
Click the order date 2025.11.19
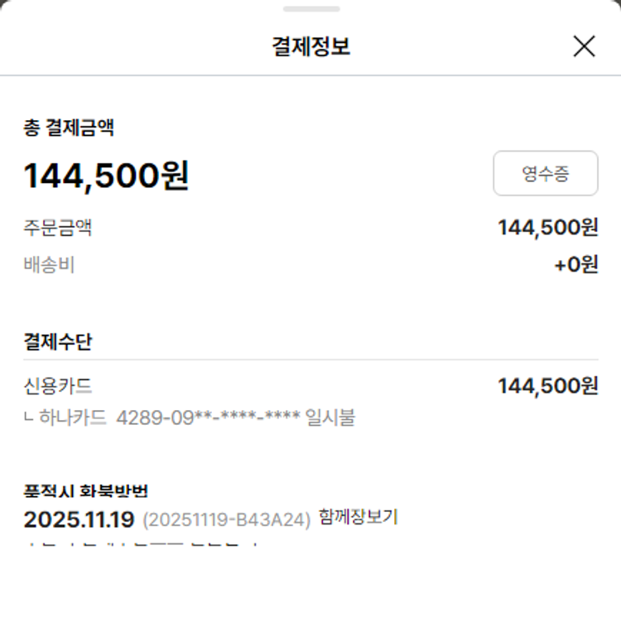pos(79,519)
